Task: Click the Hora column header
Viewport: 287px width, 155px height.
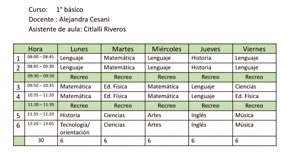Action: click(x=35, y=49)
